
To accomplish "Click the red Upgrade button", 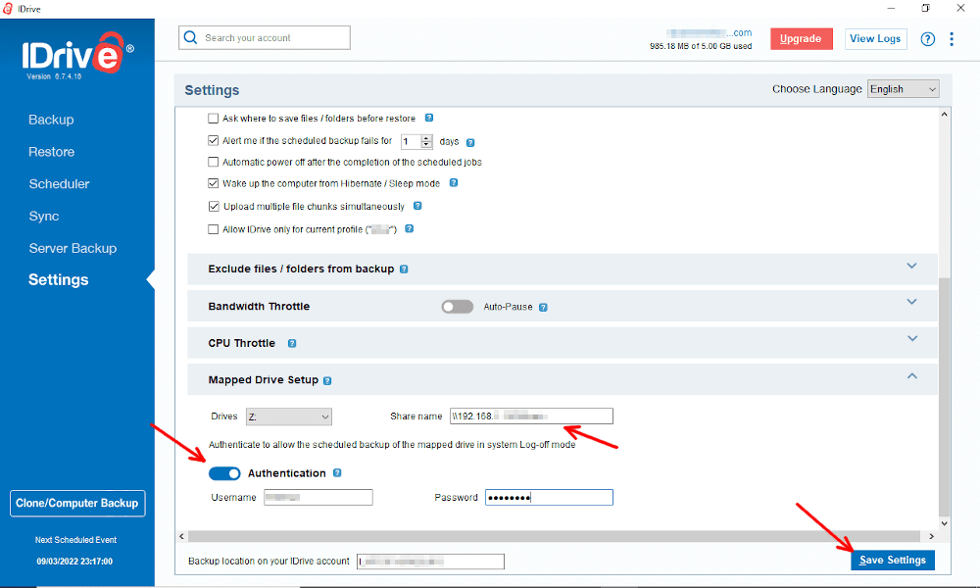I will [801, 39].
